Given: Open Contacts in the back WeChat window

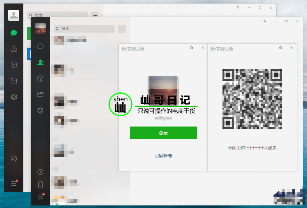Looking at the screenshot, I should pos(14,49).
